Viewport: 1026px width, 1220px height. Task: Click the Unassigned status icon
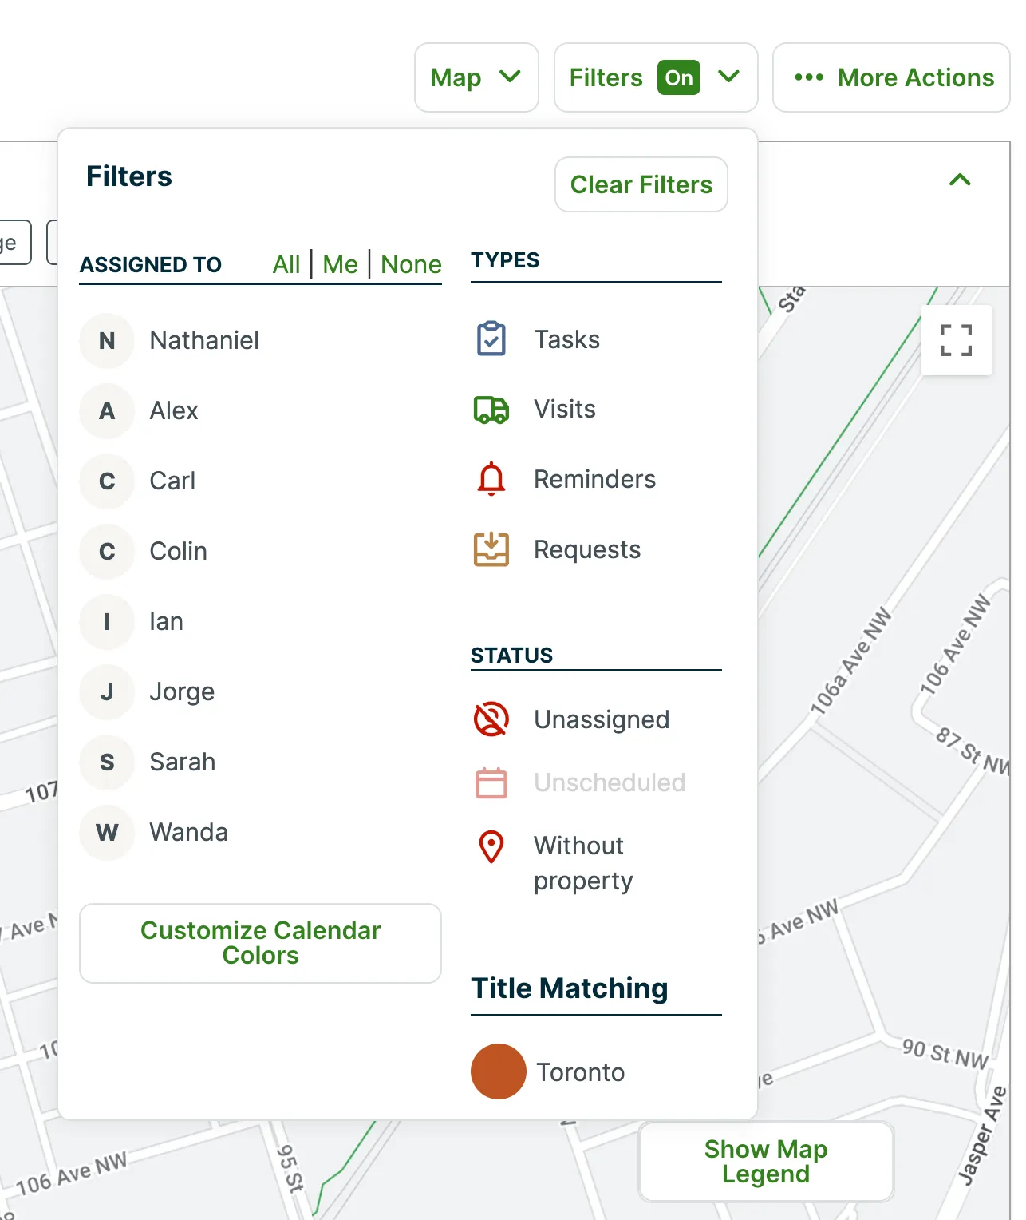pos(491,719)
